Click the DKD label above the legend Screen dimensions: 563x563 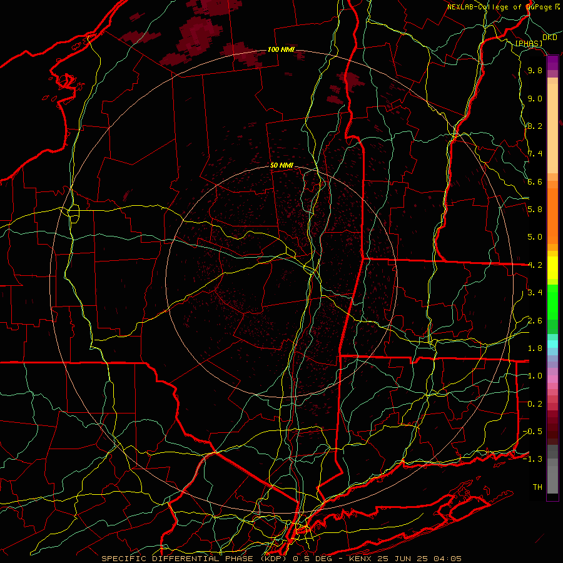549,38
